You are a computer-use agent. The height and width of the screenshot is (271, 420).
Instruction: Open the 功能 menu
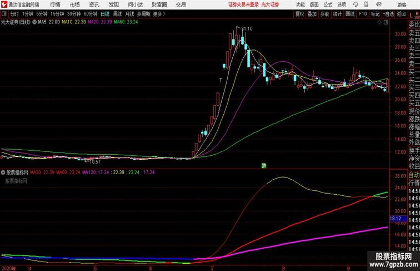pos(301,4)
